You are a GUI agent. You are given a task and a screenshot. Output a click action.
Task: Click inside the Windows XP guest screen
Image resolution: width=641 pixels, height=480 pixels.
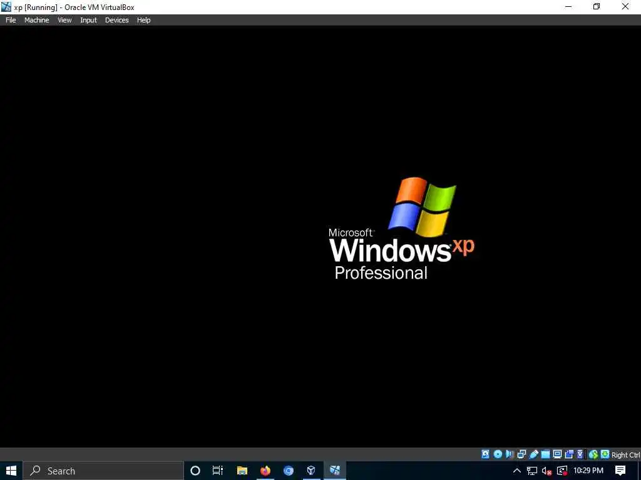click(320, 237)
